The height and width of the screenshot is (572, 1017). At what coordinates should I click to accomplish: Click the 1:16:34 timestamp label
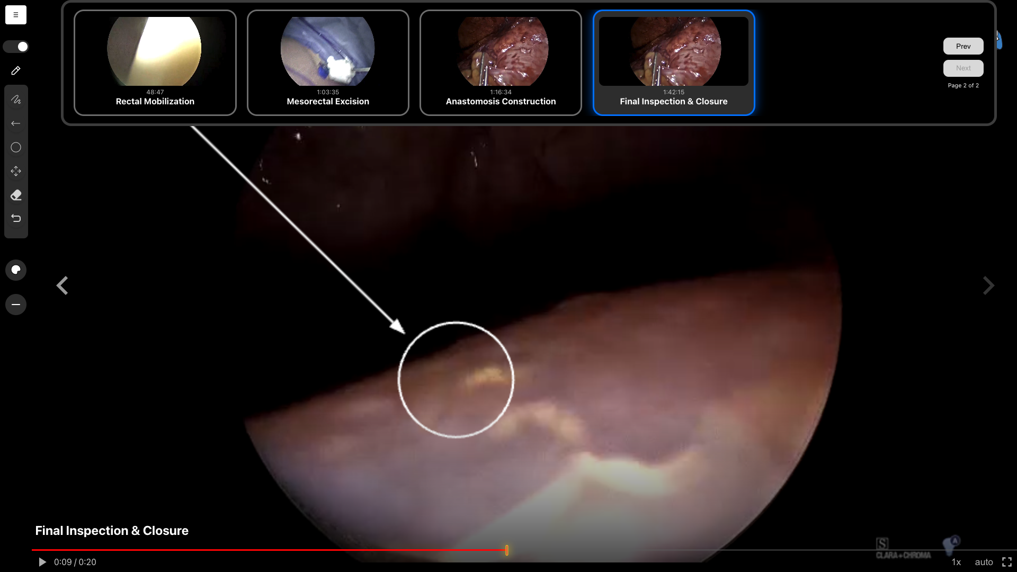click(x=501, y=92)
